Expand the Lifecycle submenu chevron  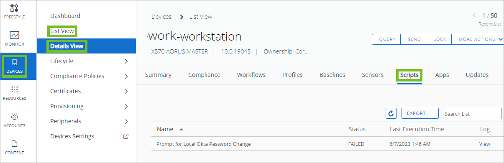tap(126, 61)
